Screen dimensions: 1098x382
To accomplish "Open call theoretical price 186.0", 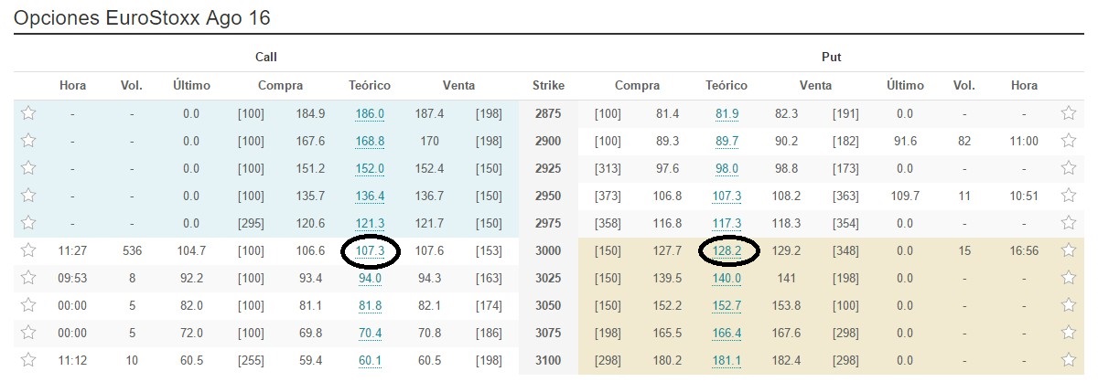I will (370, 114).
